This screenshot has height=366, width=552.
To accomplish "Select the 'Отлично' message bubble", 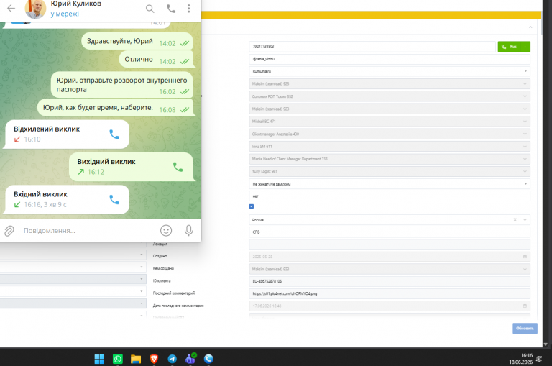I will (x=156, y=60).
